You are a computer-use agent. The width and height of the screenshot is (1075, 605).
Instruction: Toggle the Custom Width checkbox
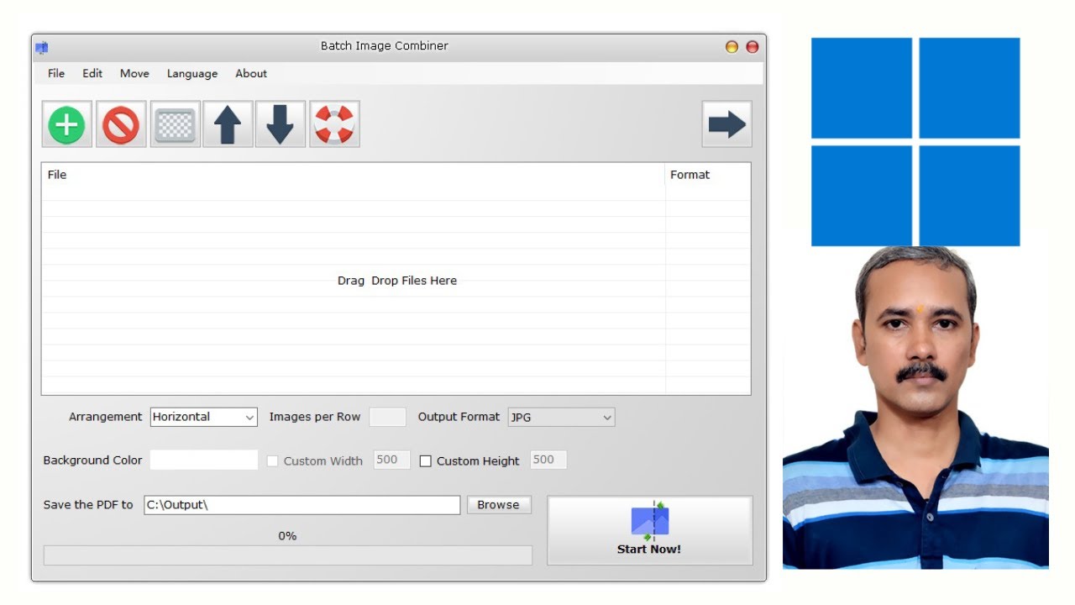point(272,461)
